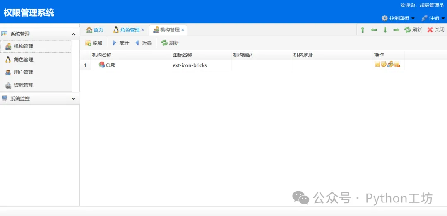Viewport: 447px width, 216px height.
Task: Click the 机构地址 column header
Action: tap(332, 55)
